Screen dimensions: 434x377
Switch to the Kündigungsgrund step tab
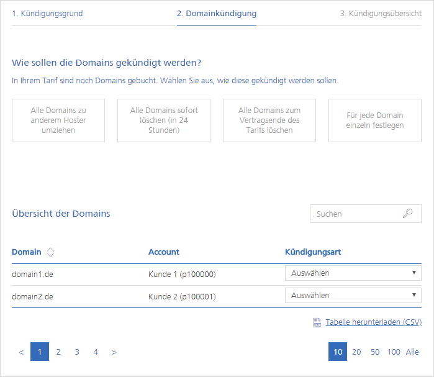tap(47, 14)
